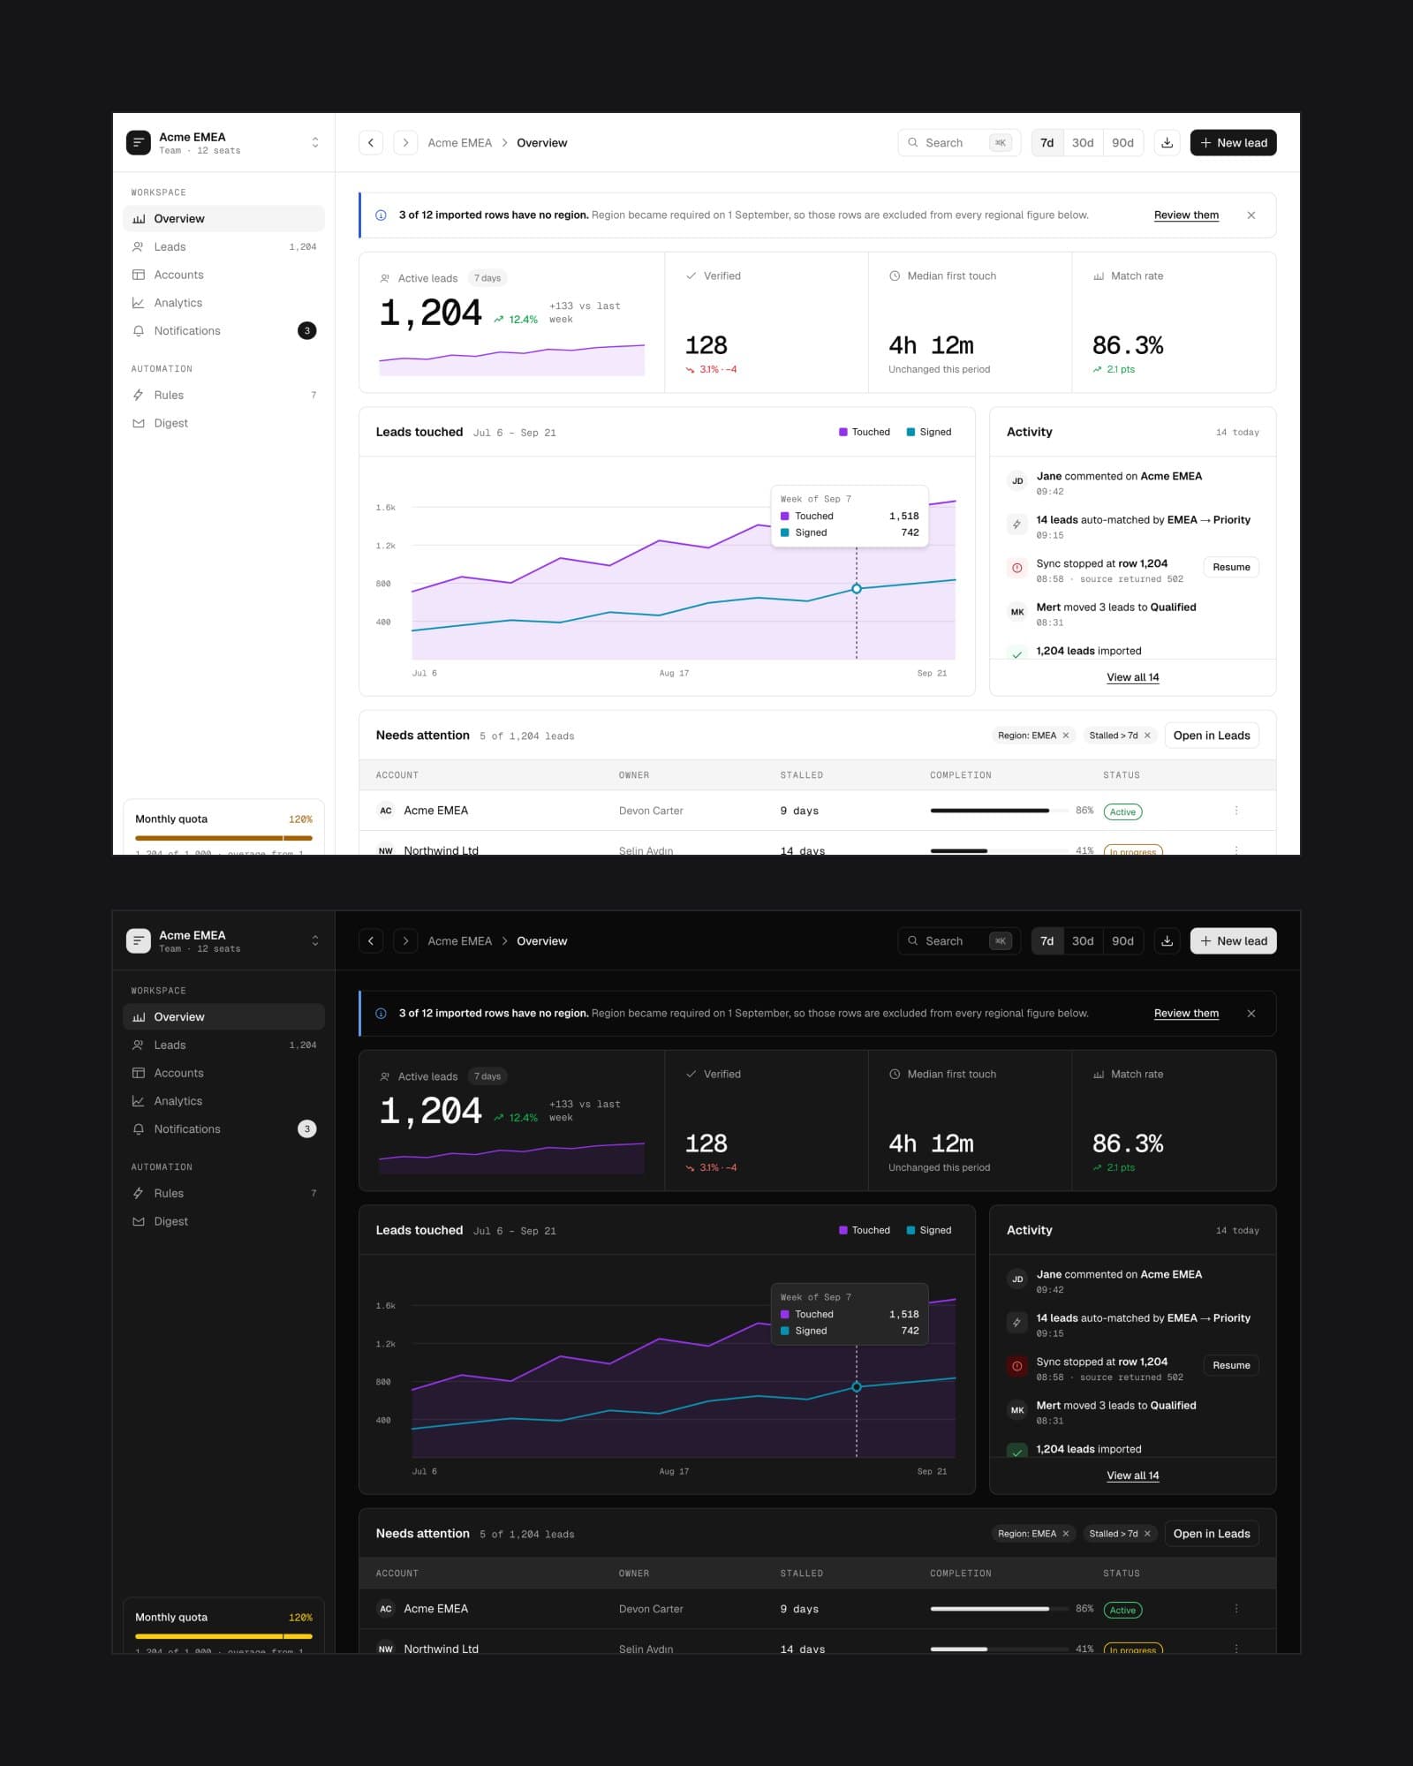Open Accounts in the dark theme sidebar
Viewport: 1413px width, 1766px height.
point(223,1073)
